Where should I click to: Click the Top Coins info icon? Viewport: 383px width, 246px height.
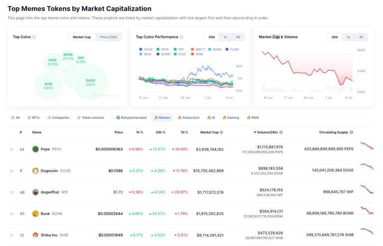point(34,37)
